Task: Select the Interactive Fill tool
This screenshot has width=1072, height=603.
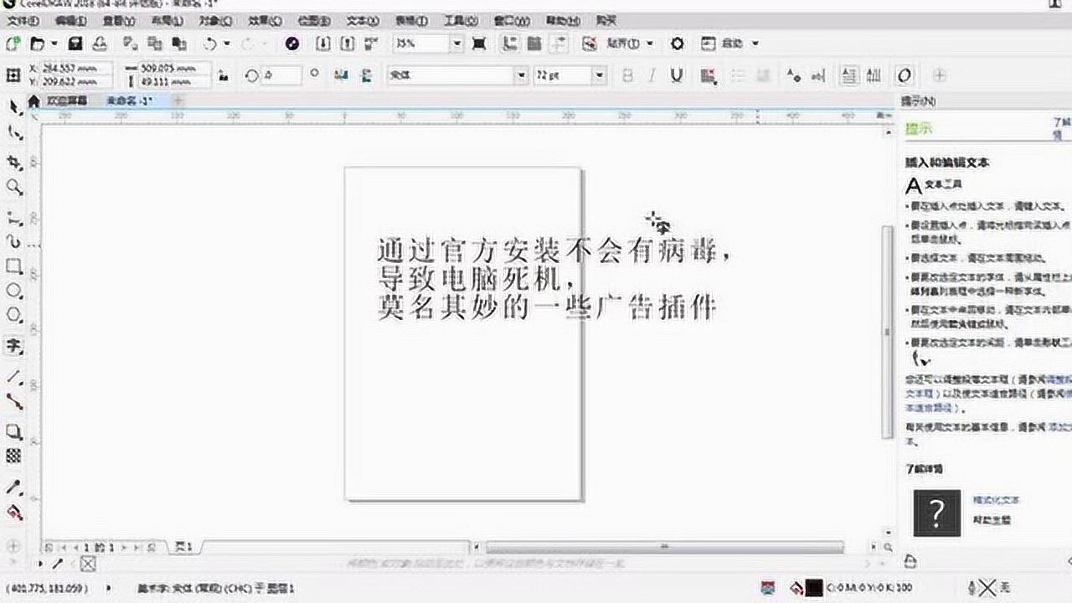Action: pos(13,513)
